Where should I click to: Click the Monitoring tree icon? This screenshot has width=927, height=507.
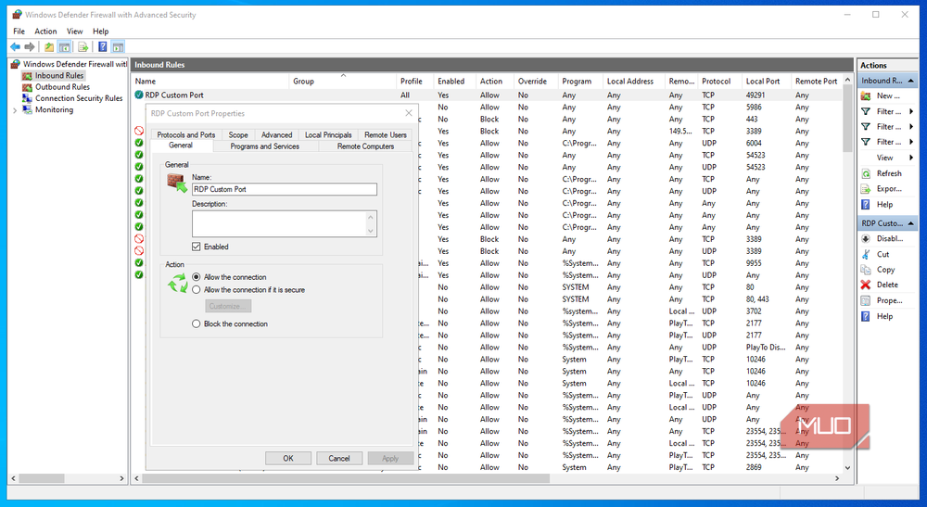click(x=27, y=109)
